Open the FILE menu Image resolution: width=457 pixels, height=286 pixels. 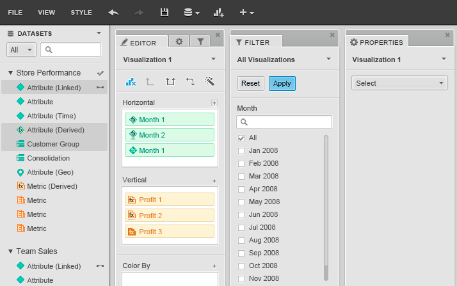pos(15,12)
